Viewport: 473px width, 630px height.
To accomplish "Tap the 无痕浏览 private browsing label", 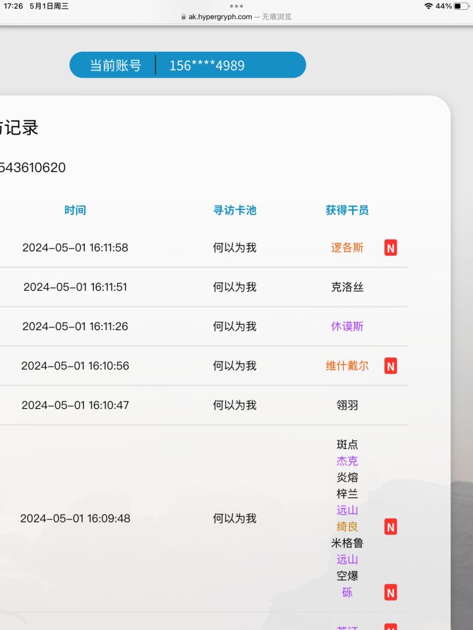I will pos(277,17).
